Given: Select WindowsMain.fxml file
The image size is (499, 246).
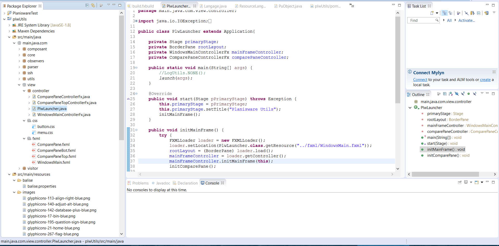Looking at the screenshot, I should point(54,162).
